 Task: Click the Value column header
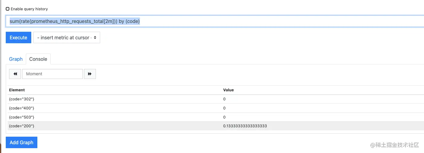(229, 90)
